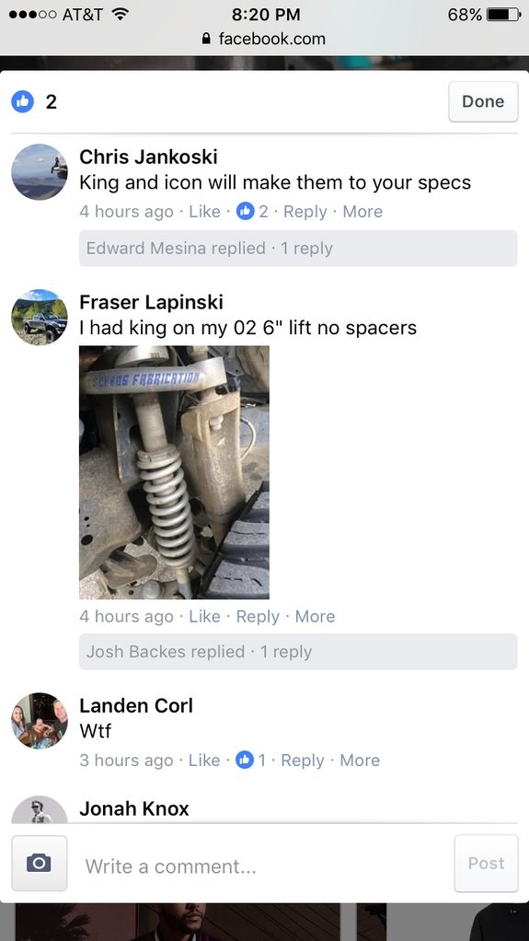Click the blue like icon beside count 2
Viewport: 529px width, 941px height.
tap(23, 102)
